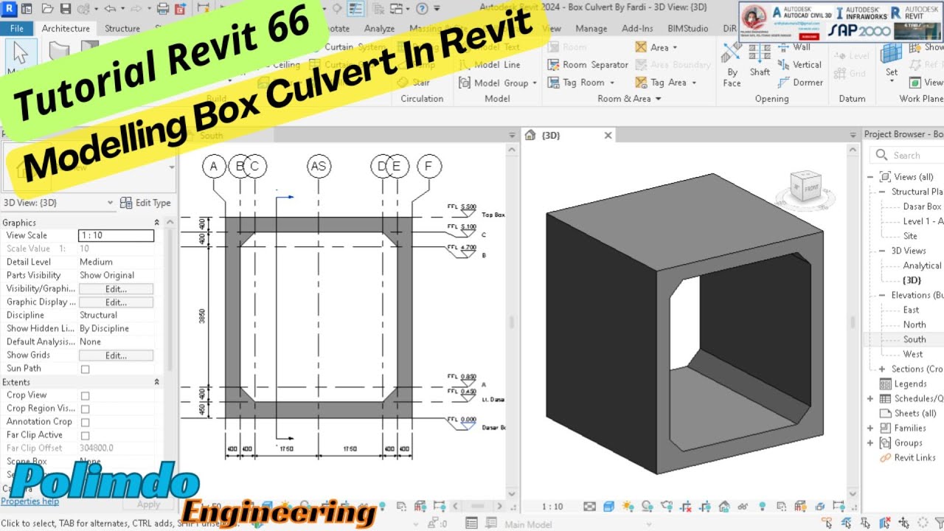Image resolution: width=944 pixels, height=531 pixels.
Task: Toggle the Annotation Crop checkbox
Action: 85,422
